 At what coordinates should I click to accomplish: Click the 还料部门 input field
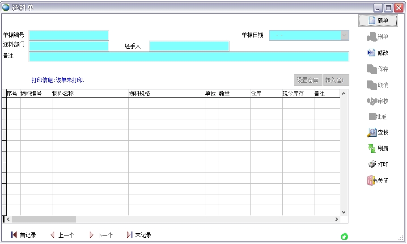click(69, 46)
